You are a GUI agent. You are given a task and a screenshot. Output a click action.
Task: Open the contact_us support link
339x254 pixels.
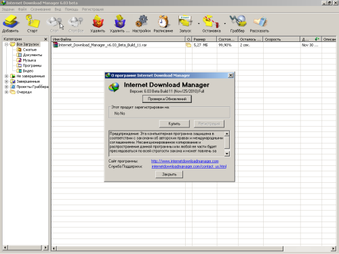(189, 167)
